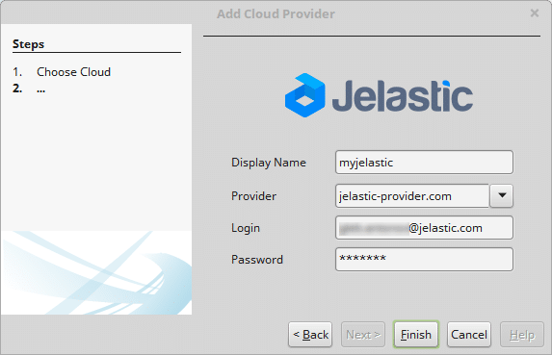The image size is (552, 355).
Task: Click the Jelastic logo image
Action: (379, 95)
